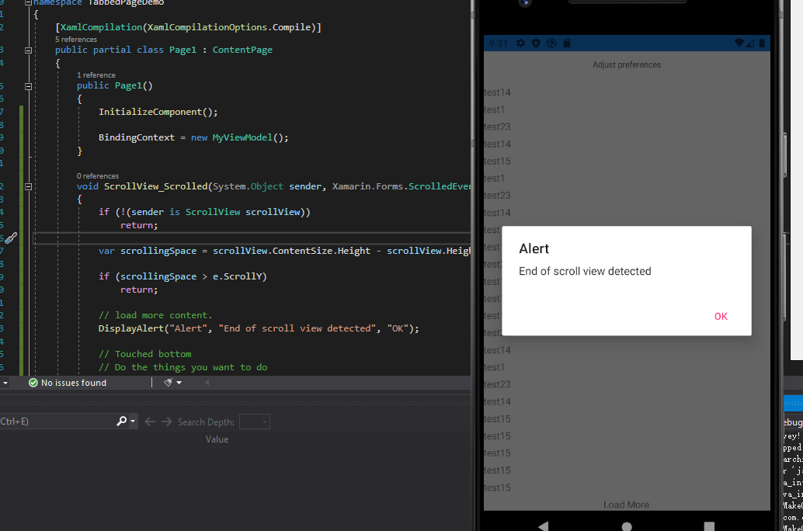The image size is (803, 531).
Task: Click the No issues found indicator
Action: pos(68,383)
